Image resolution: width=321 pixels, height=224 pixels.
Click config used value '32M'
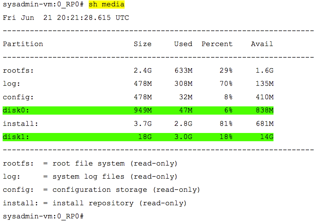(186, 97)
